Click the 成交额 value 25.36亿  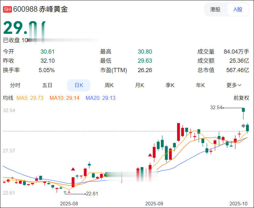pyautogui.click(x=239, y=61)
